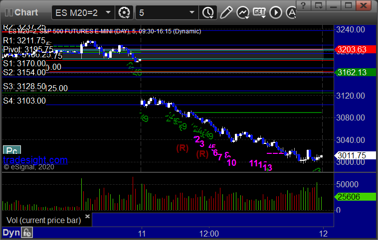Select the S1: 3170.00 support label
Viewport: 378px width, 240px height.
point(24,64)
